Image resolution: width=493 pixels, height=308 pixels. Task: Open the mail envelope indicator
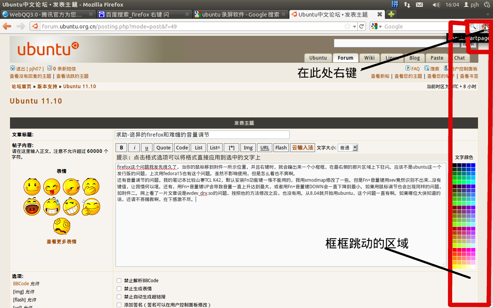click(419, 5)
